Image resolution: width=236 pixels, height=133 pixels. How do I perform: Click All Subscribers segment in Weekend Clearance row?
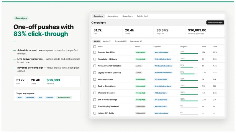(160, 93)
